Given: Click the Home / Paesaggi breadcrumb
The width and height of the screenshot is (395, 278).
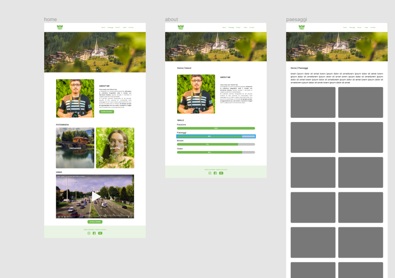Looking at the screenshot, I should pyautogui.click(x=299, y=68).
